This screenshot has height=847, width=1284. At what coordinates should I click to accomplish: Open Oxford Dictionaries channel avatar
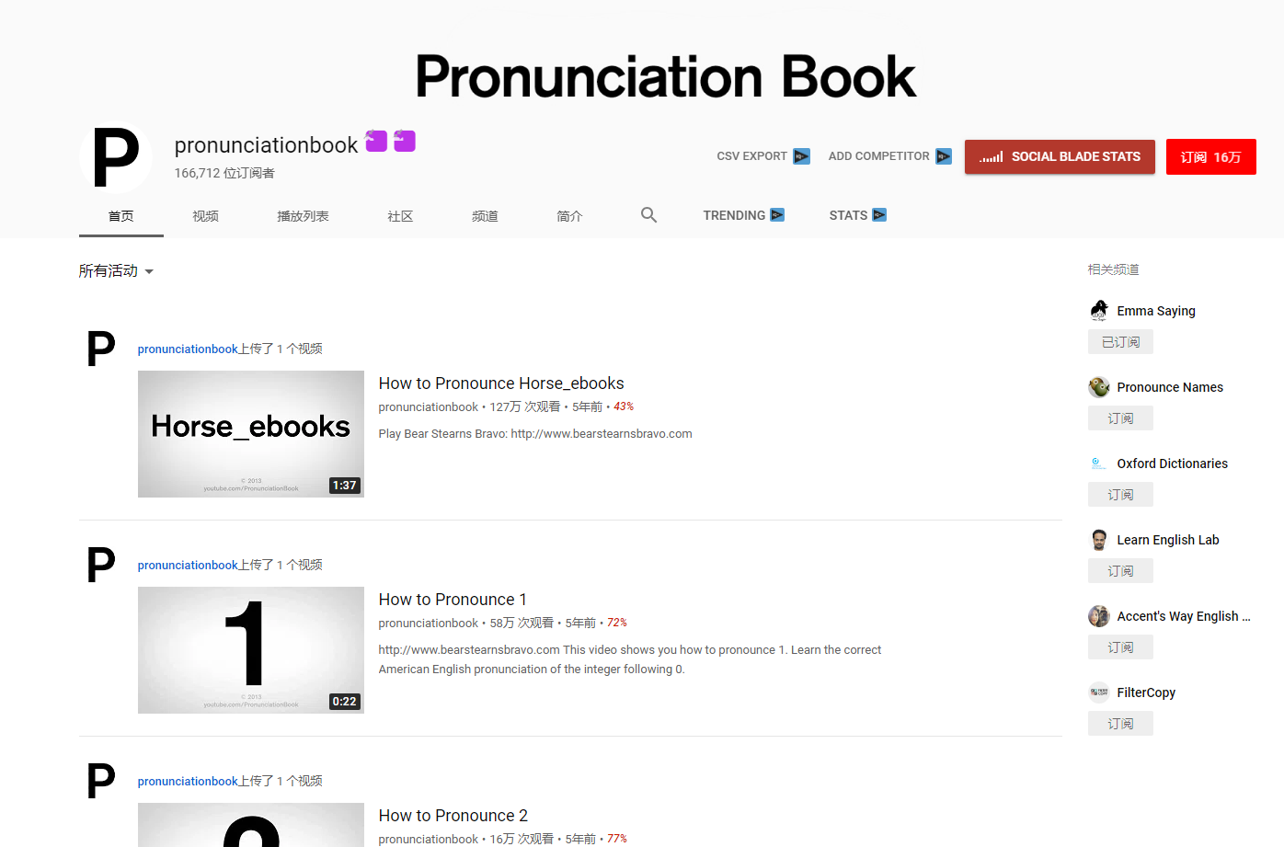click(1099, 464)
